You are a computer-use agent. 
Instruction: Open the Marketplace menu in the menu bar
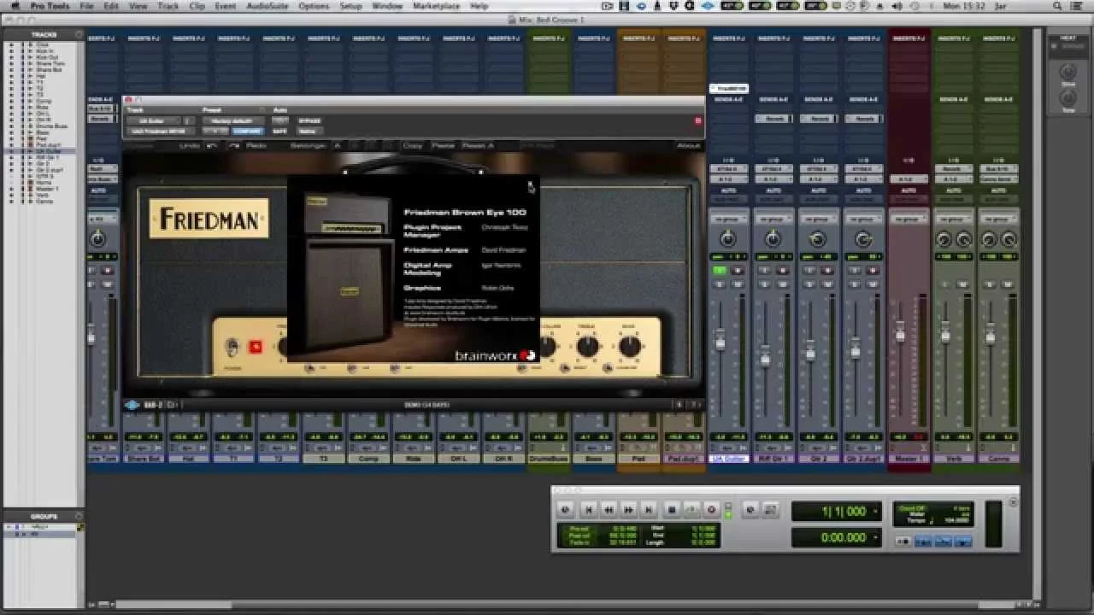[436, 6]
